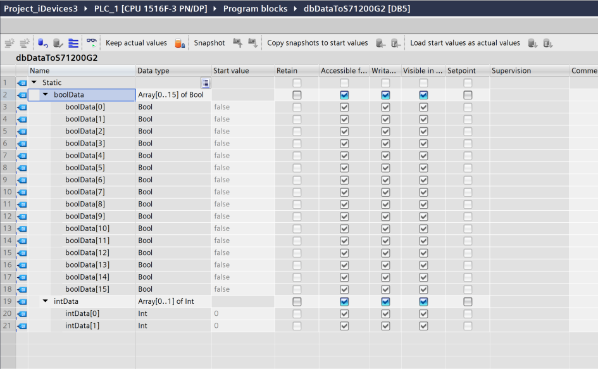Click the Snapshot button

pyautogui.click(x=209, y=43)
